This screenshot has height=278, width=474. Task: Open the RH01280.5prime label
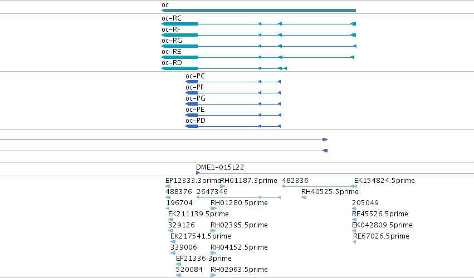click(x=239, y=203)
